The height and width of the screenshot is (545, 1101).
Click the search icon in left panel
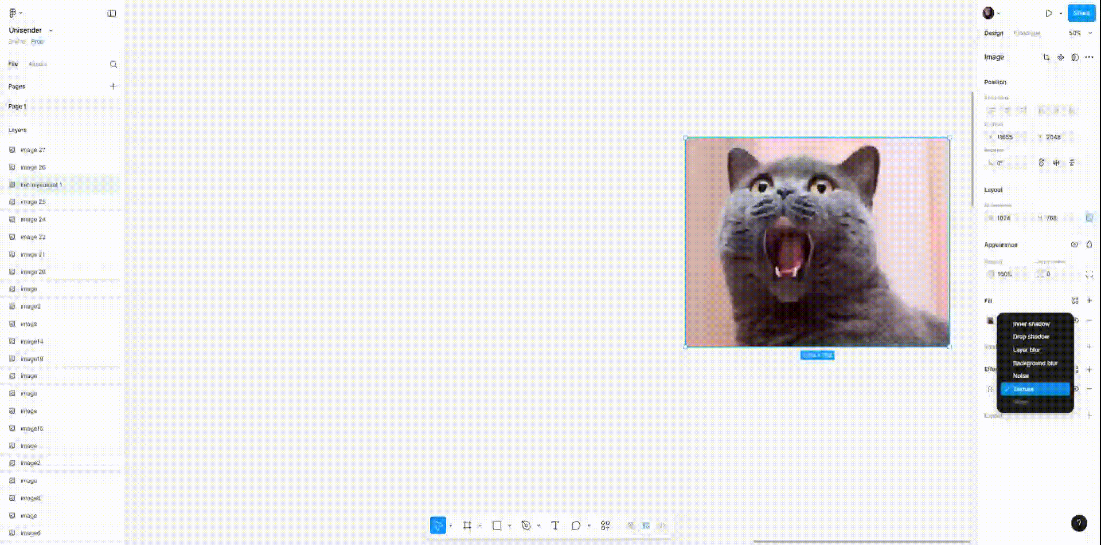pos(114,65)
